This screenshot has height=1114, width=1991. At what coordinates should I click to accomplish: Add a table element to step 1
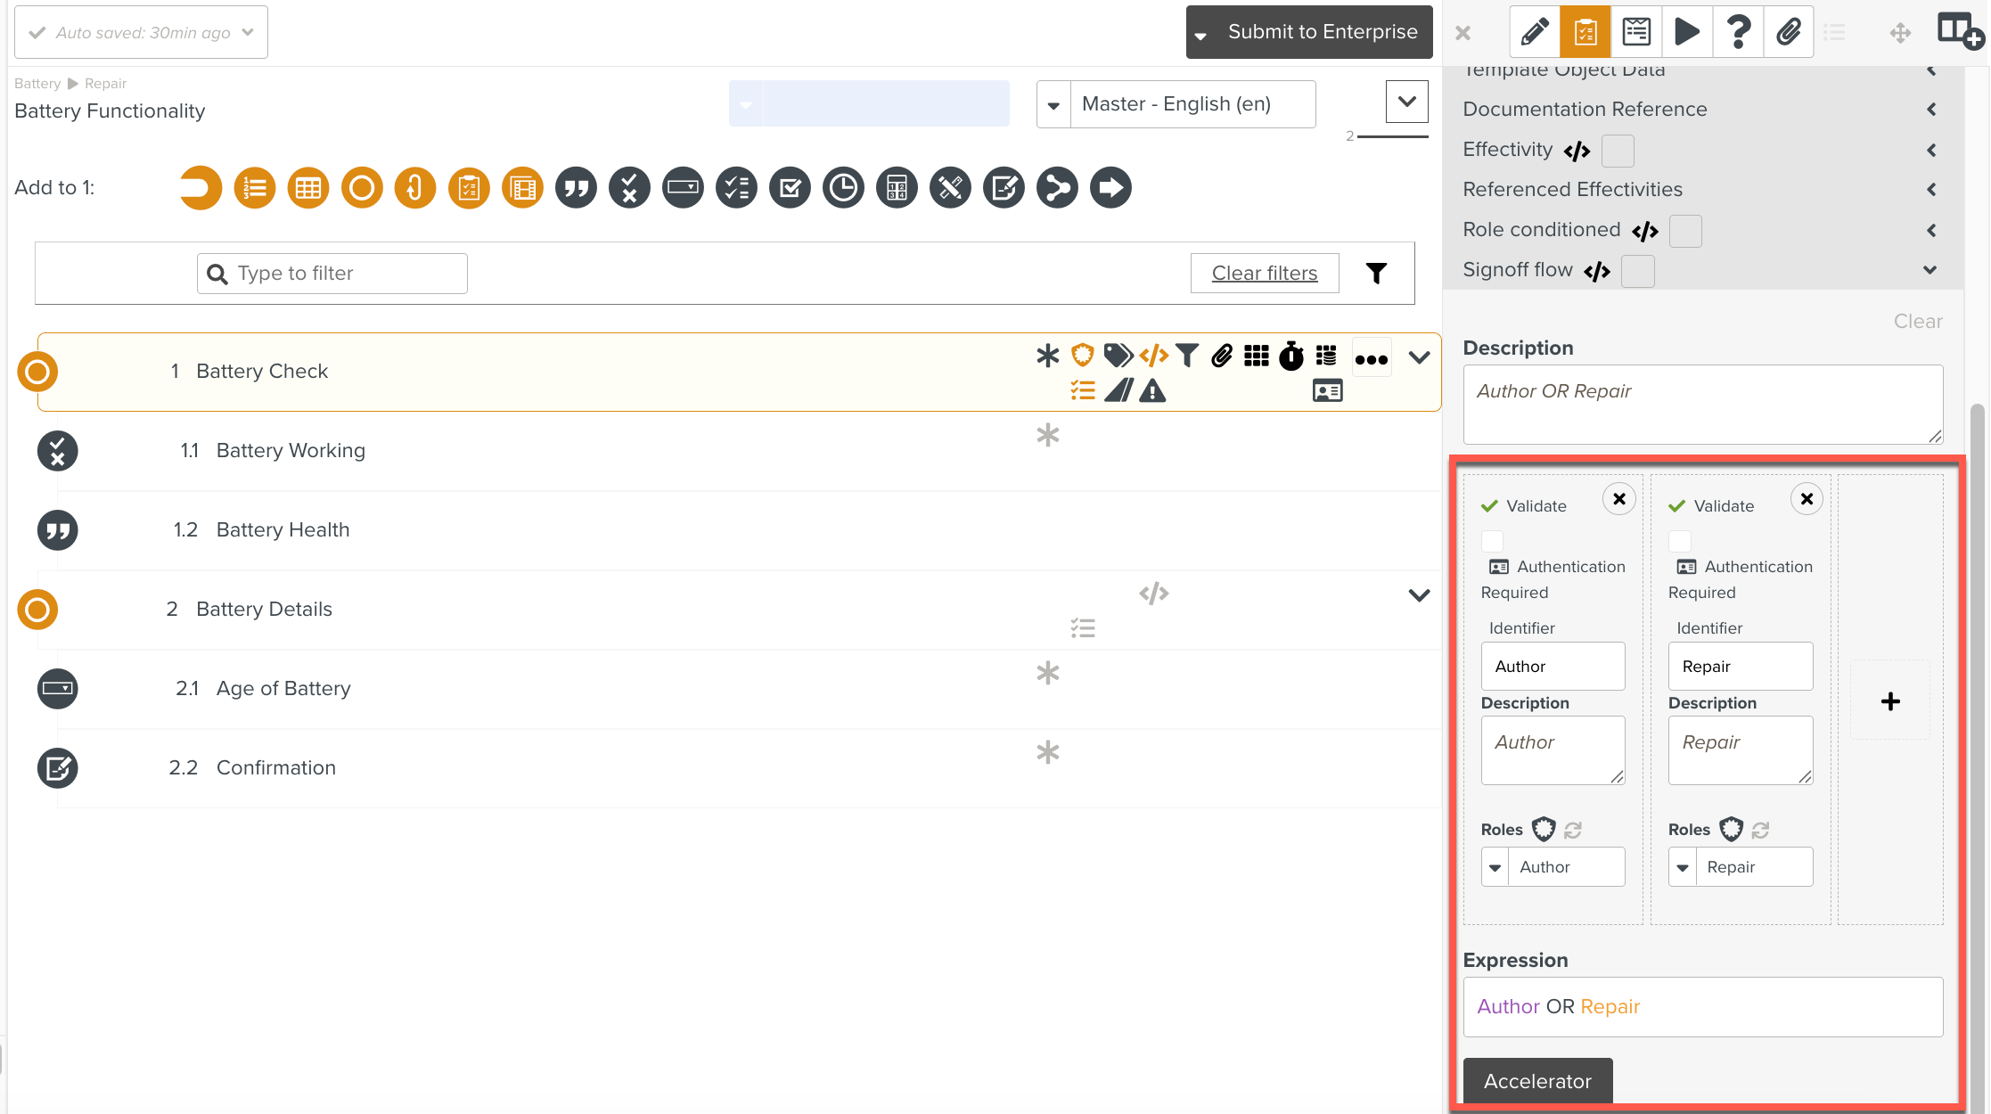point(308,188)
